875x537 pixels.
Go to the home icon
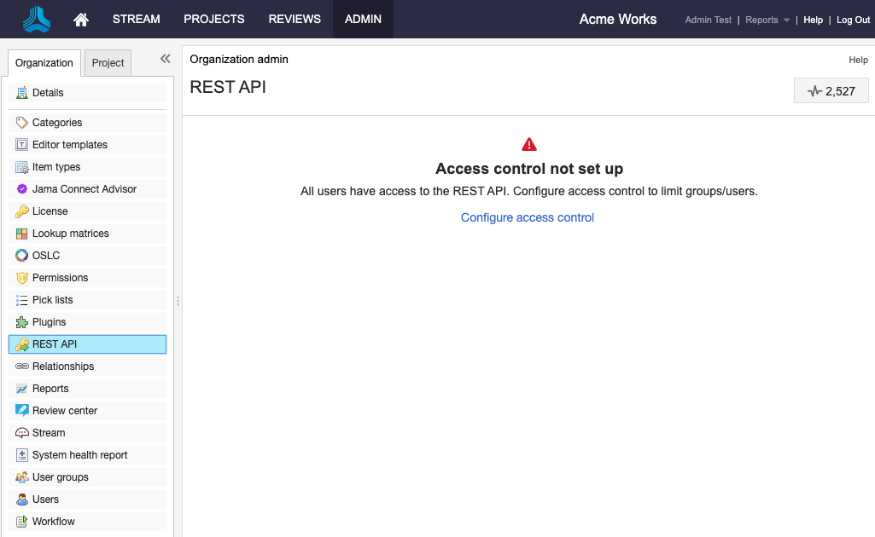[x=81, y=20]
